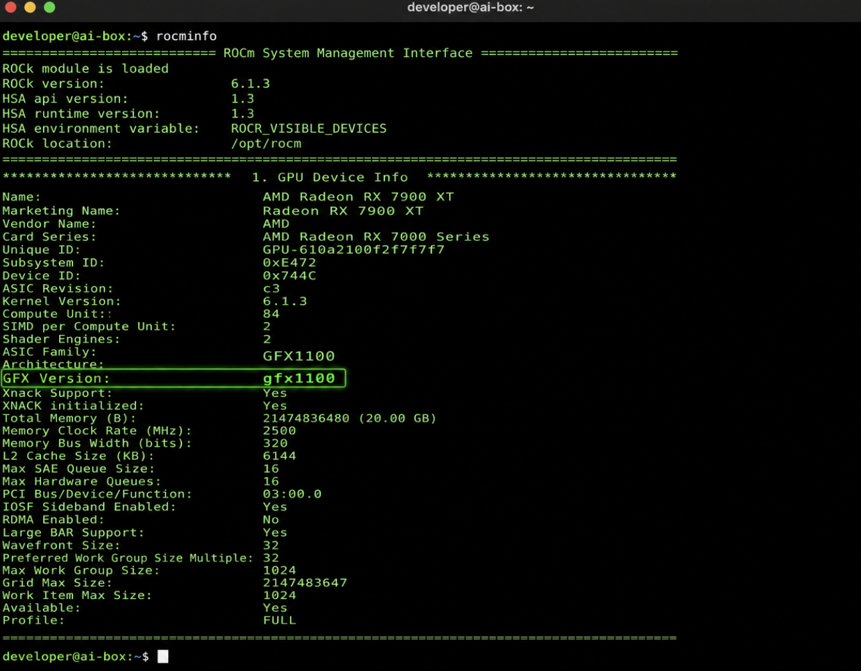This screenshot has width=861, height=671.
Task: Click the "GFX Version:" field label
Action: (56, 378)
